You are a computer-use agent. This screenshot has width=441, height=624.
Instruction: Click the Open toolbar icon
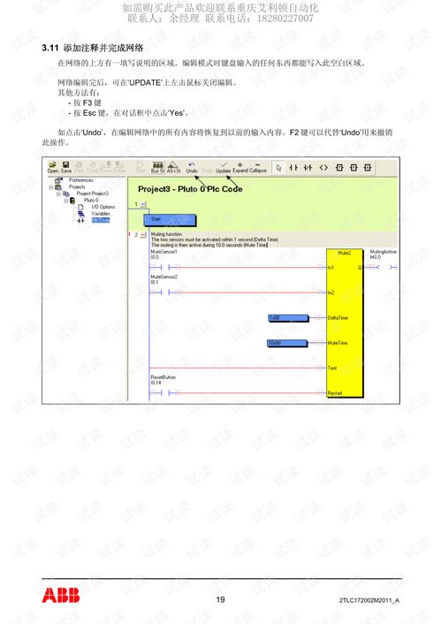[52, 167]
